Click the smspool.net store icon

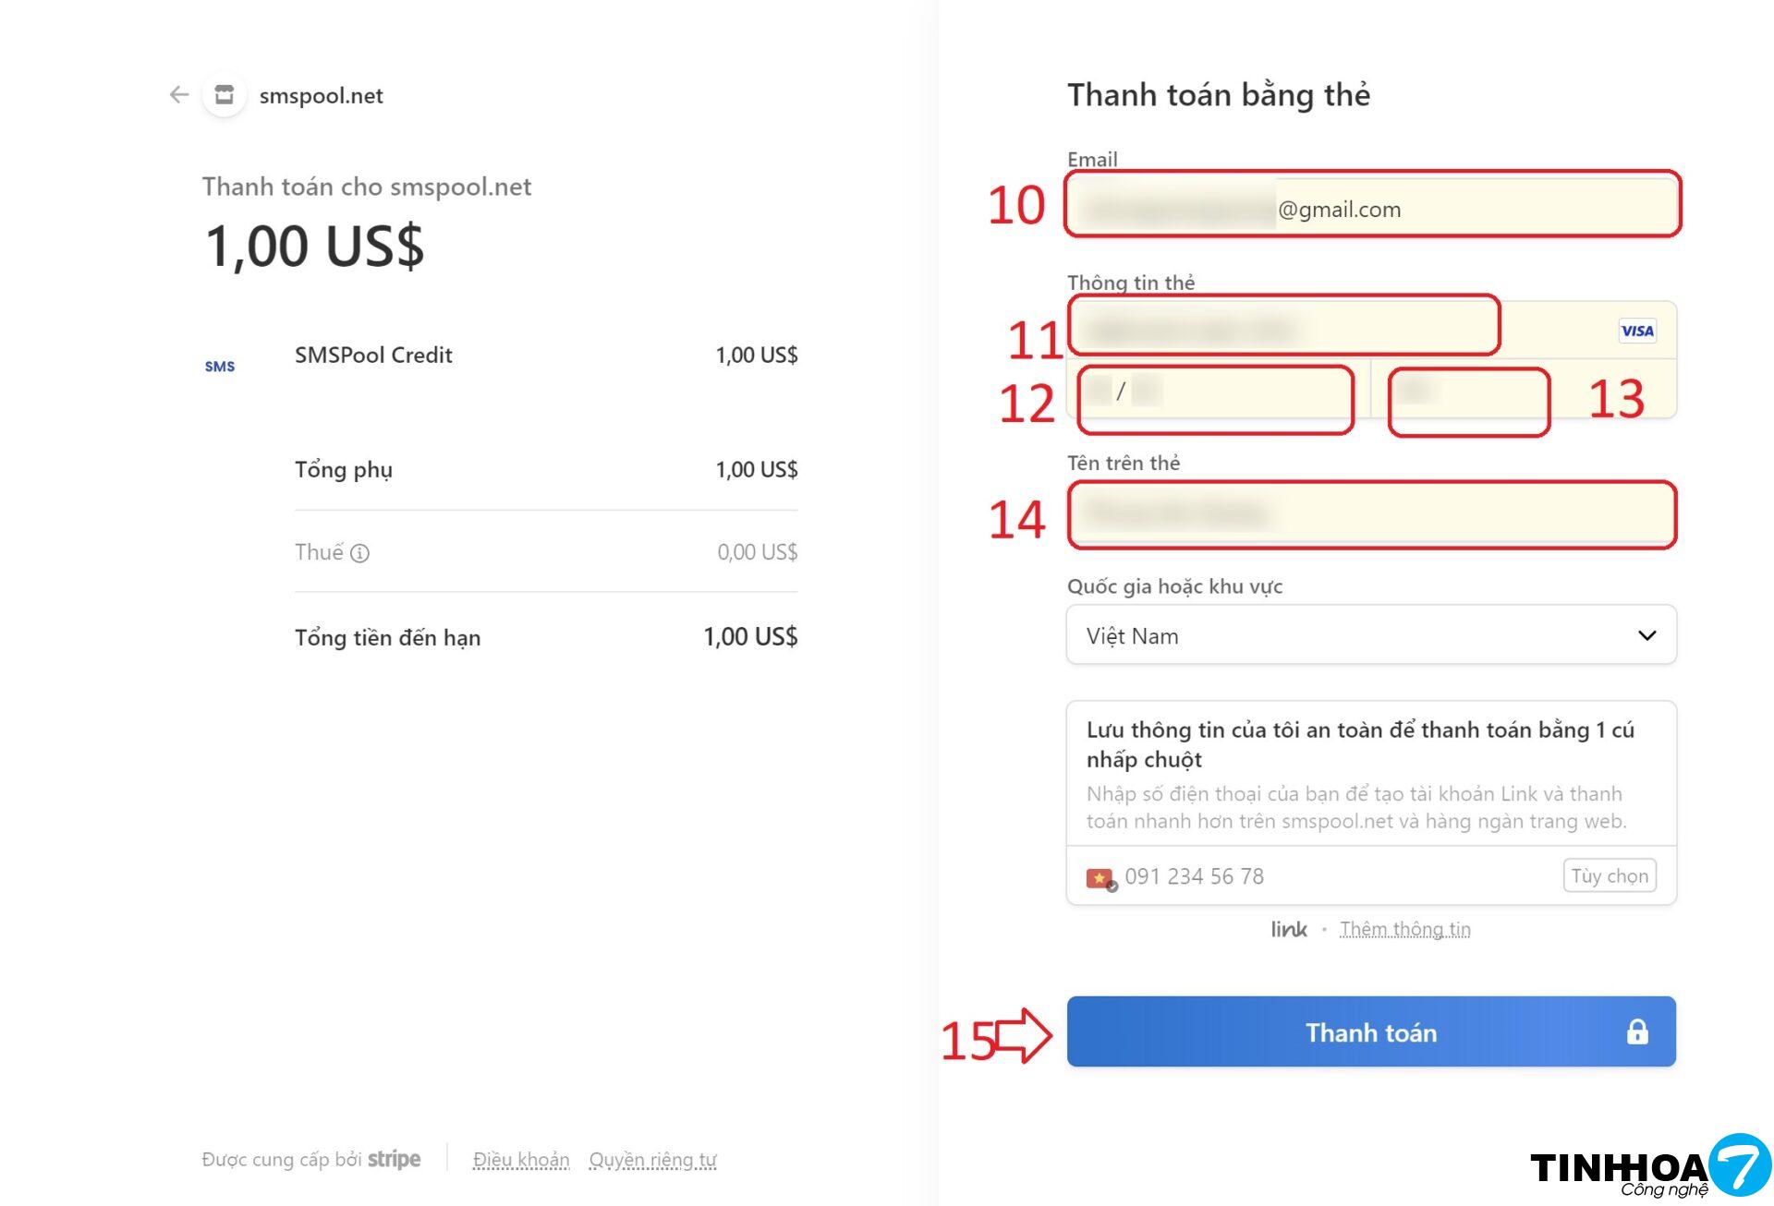(x=225, y=94)
